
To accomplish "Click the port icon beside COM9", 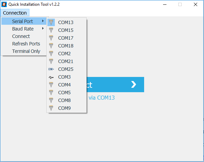I will click(51, 108).
